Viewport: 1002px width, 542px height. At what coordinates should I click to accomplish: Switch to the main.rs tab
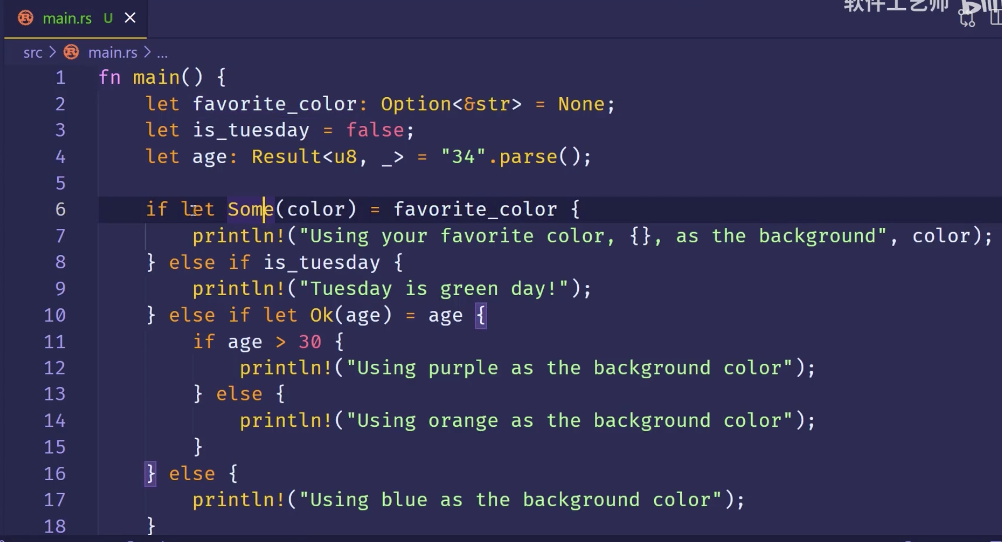[67, 18]
